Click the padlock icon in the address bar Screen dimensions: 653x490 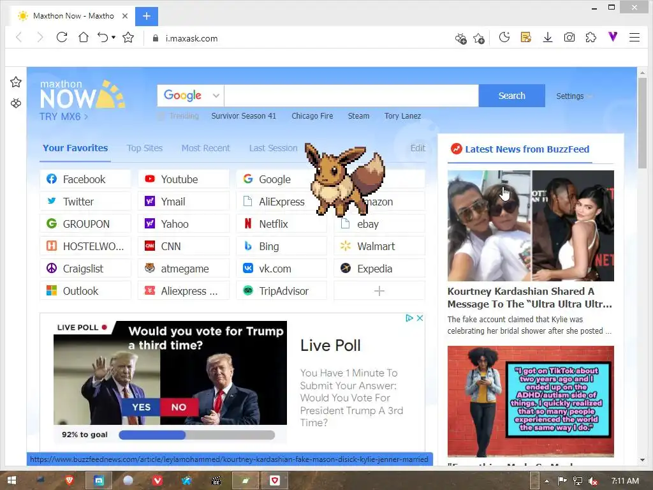(156, 38)
